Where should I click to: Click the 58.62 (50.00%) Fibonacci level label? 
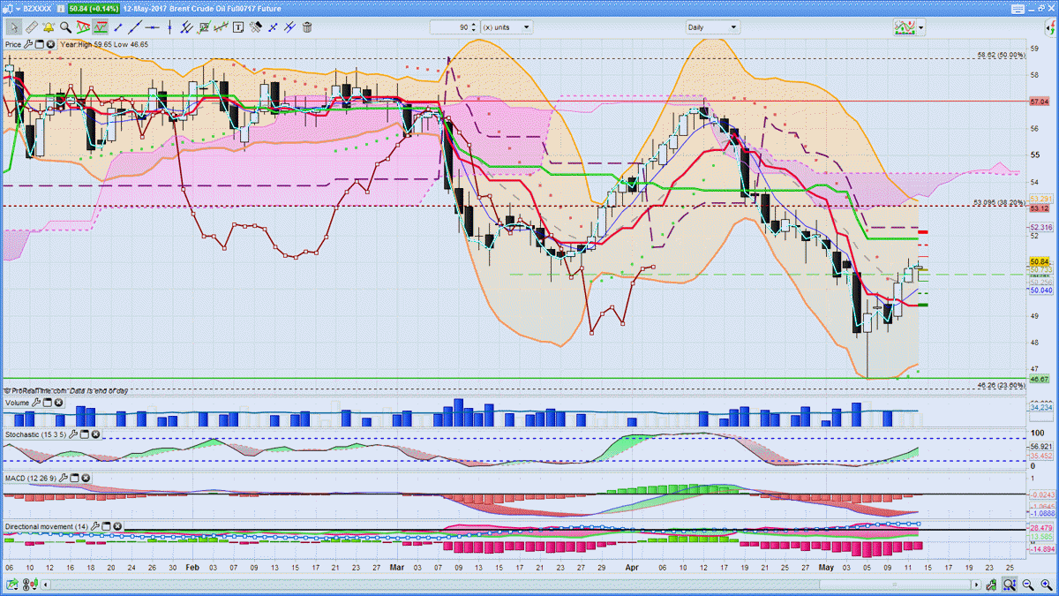[x=1002, y=55]
